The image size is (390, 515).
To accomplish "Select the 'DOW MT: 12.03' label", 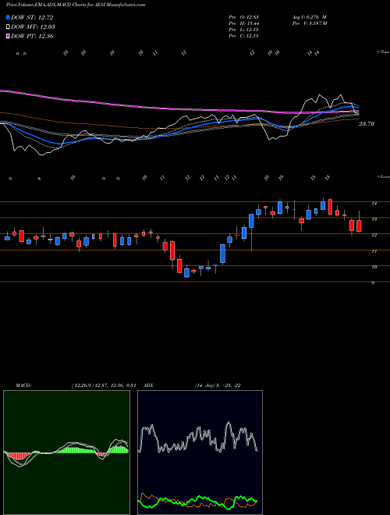I will pyautogui.click(x=33, y=27).
